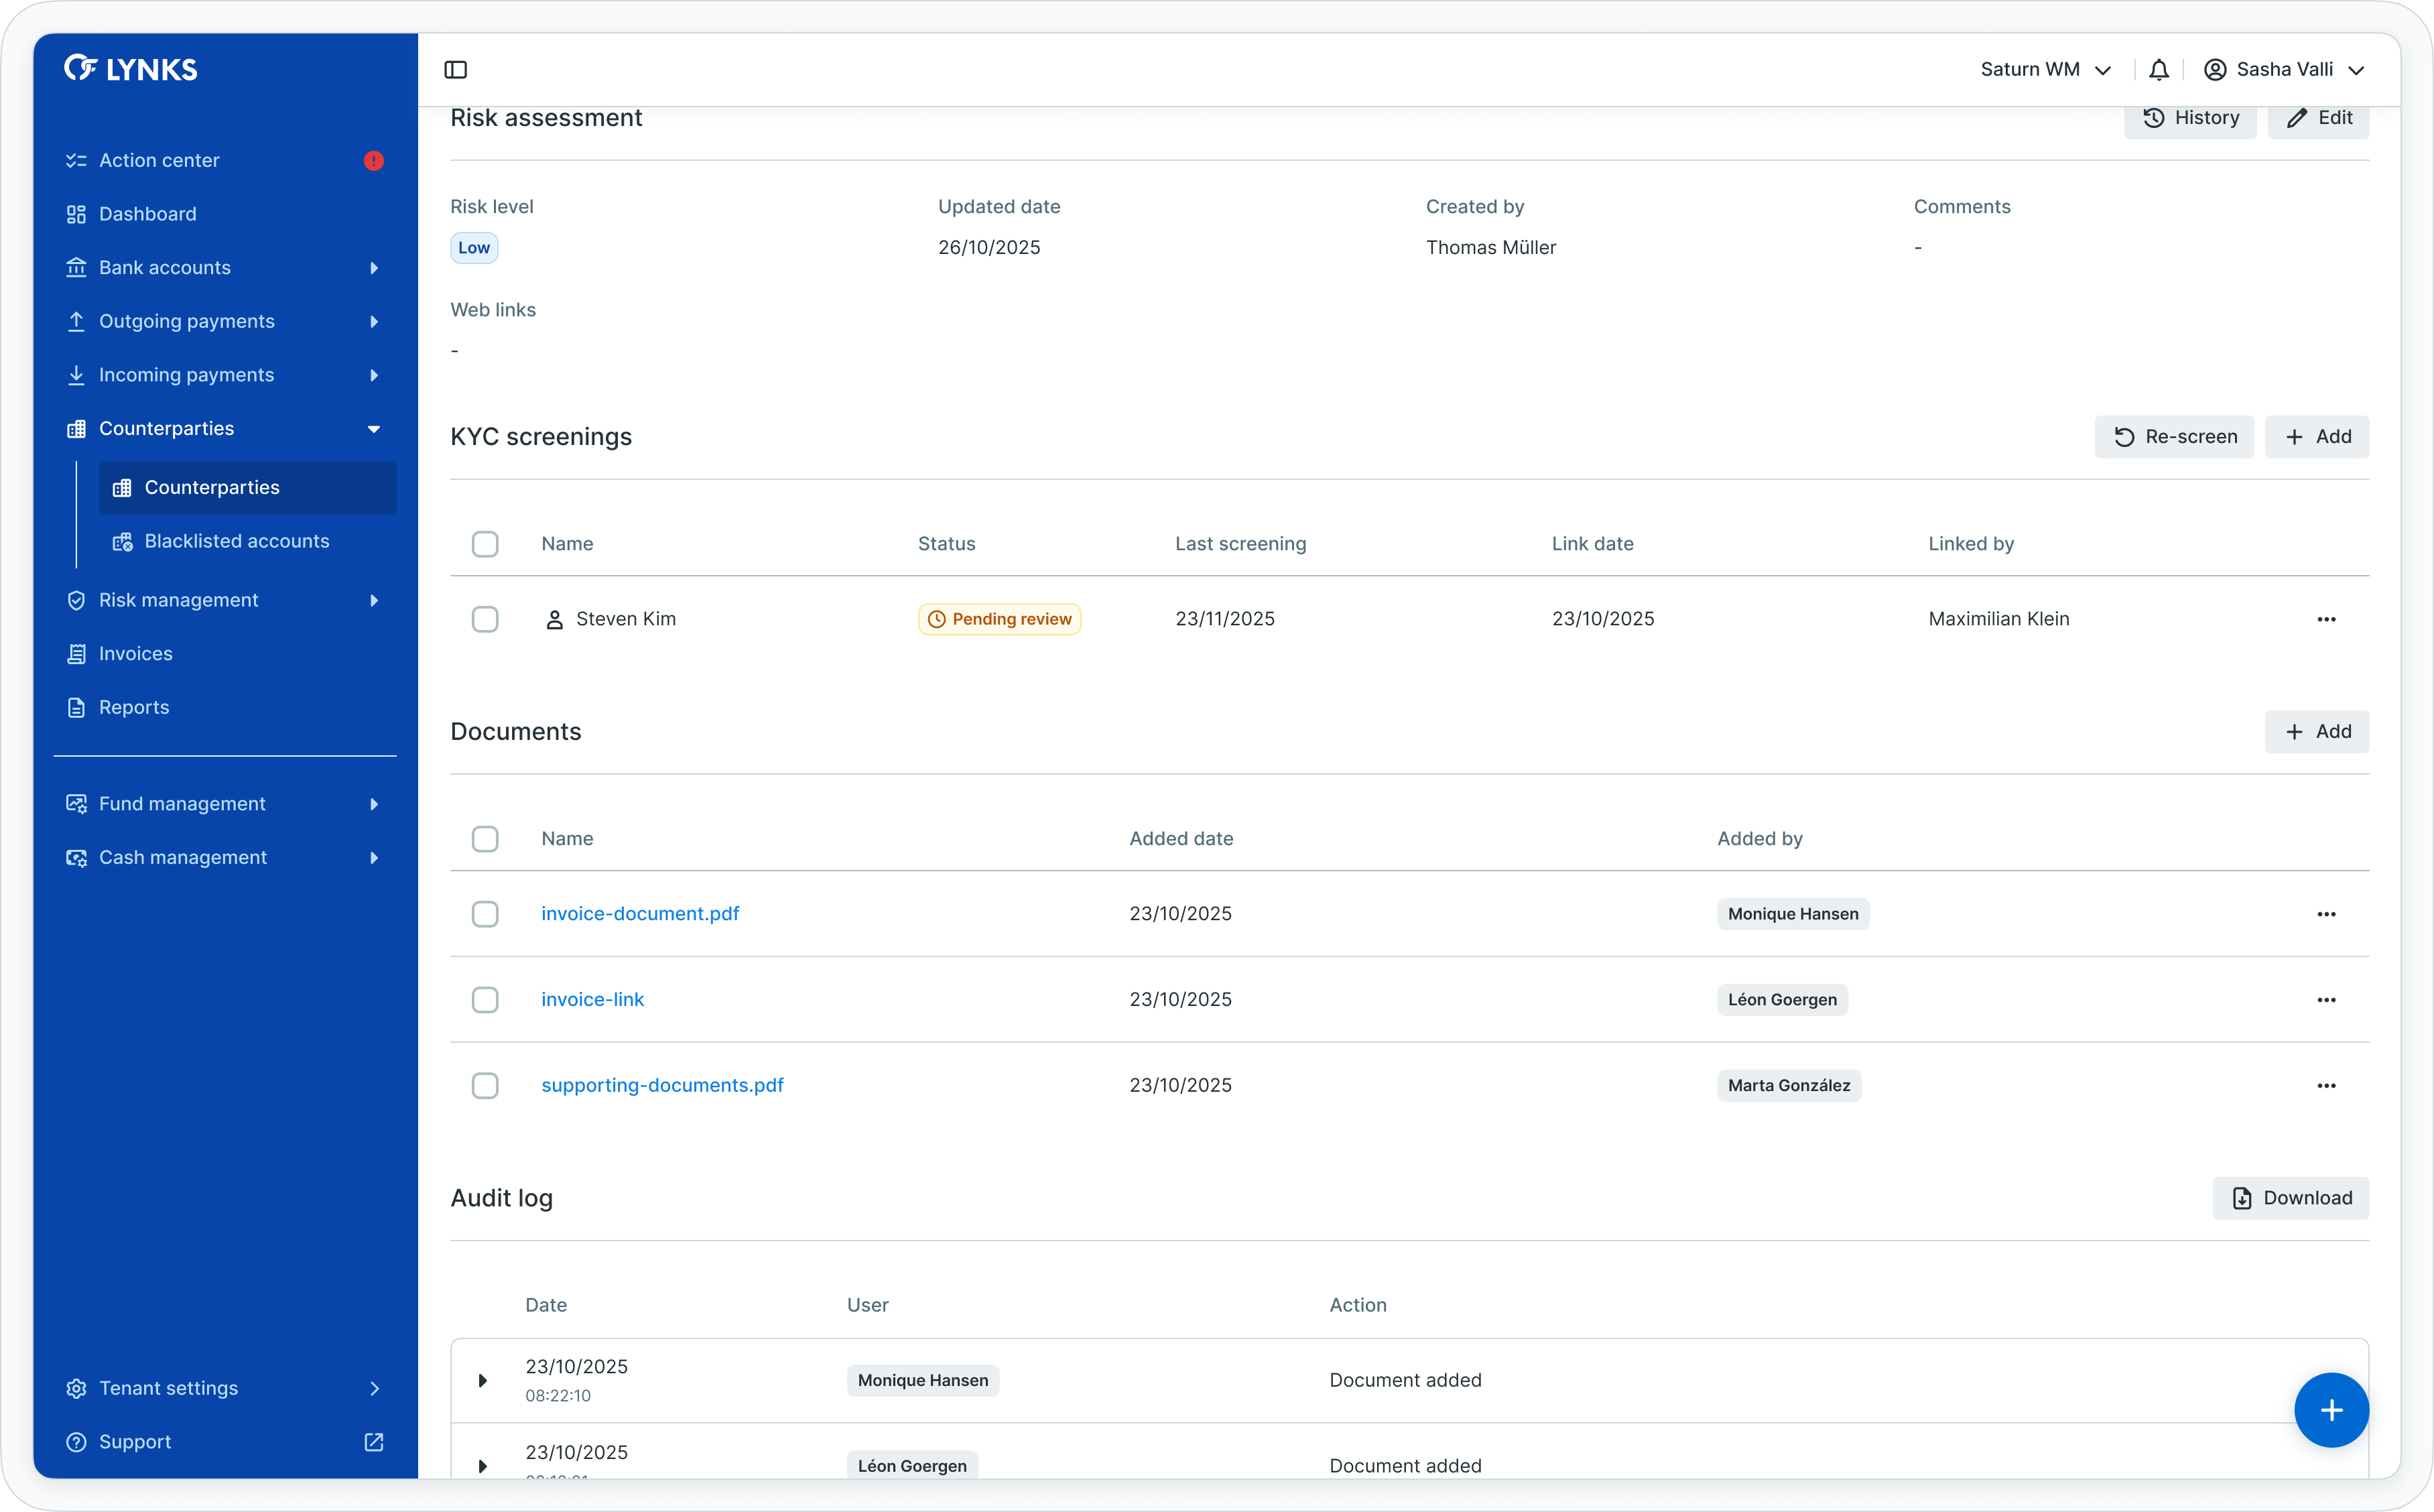
Task: Open the supporting-documents.pdf more options
Action: [x=2326, y=1086]
